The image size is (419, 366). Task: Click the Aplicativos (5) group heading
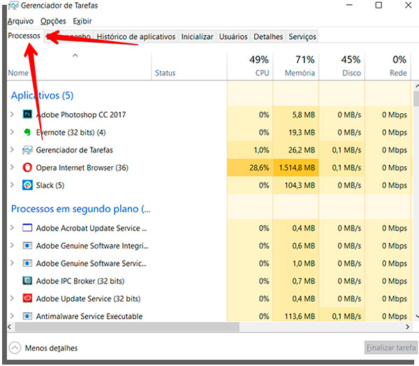(42, 96)
